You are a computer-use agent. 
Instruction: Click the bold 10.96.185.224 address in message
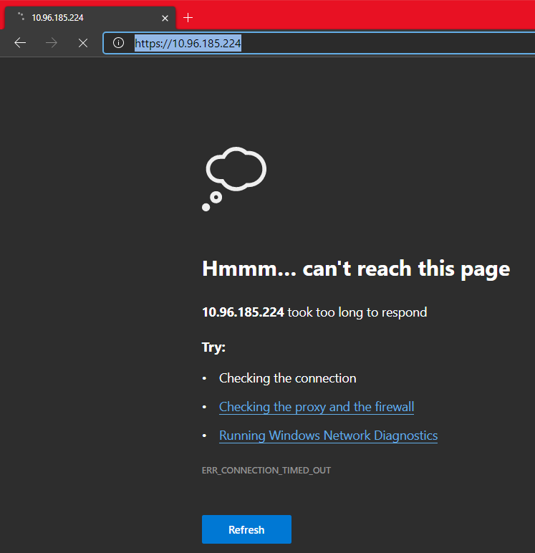(x=243, y=312)
